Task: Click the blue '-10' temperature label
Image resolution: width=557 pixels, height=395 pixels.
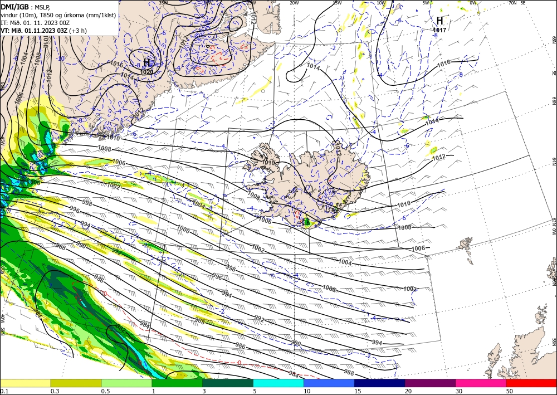Action: [x=61, y=58]
